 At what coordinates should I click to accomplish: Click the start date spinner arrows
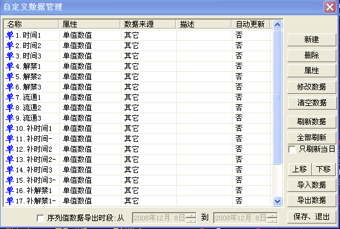click(x=191, y=218)
